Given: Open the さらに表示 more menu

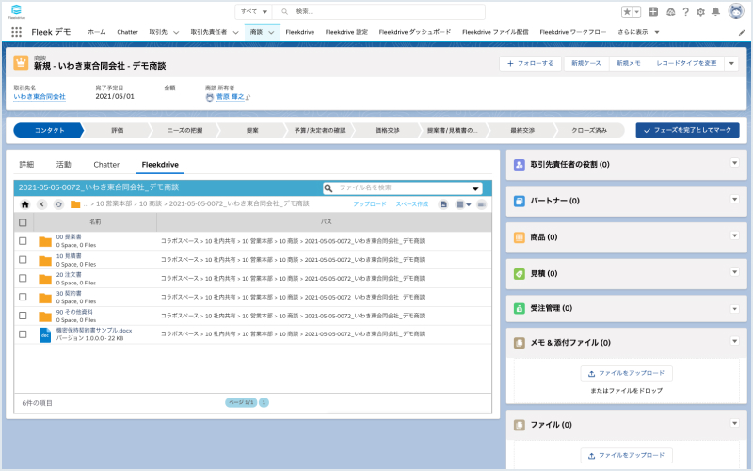Looking at the screenshot, I should [x=638, y=32].
